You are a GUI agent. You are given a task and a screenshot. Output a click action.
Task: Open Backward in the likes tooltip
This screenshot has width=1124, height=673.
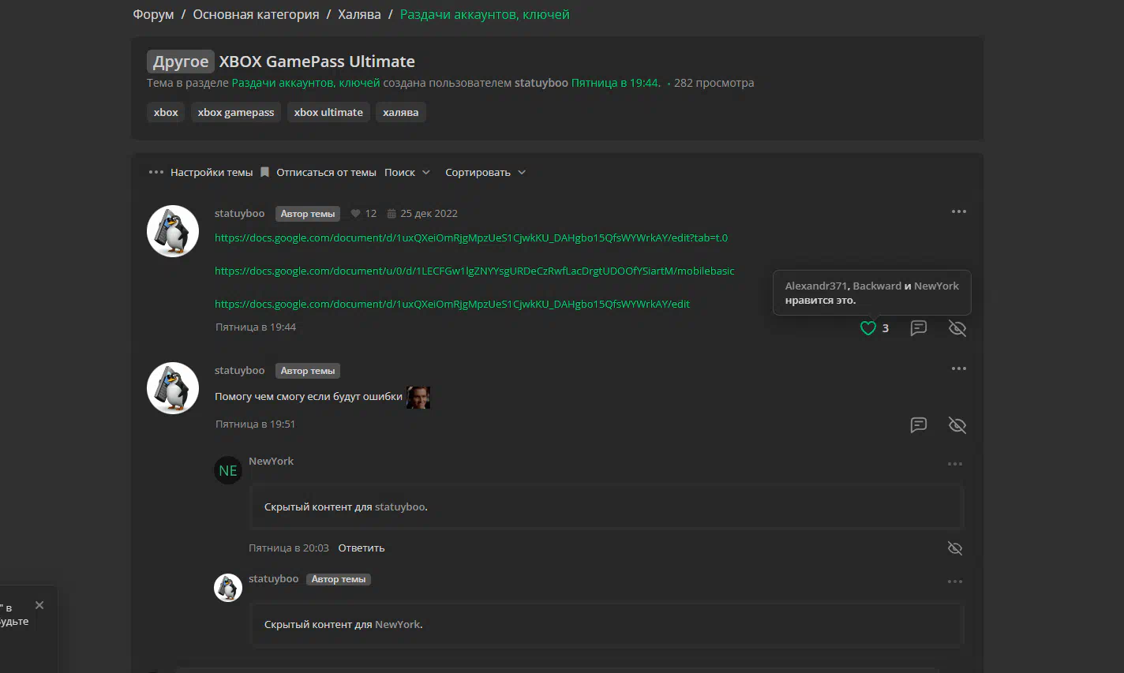pos(877,286)
